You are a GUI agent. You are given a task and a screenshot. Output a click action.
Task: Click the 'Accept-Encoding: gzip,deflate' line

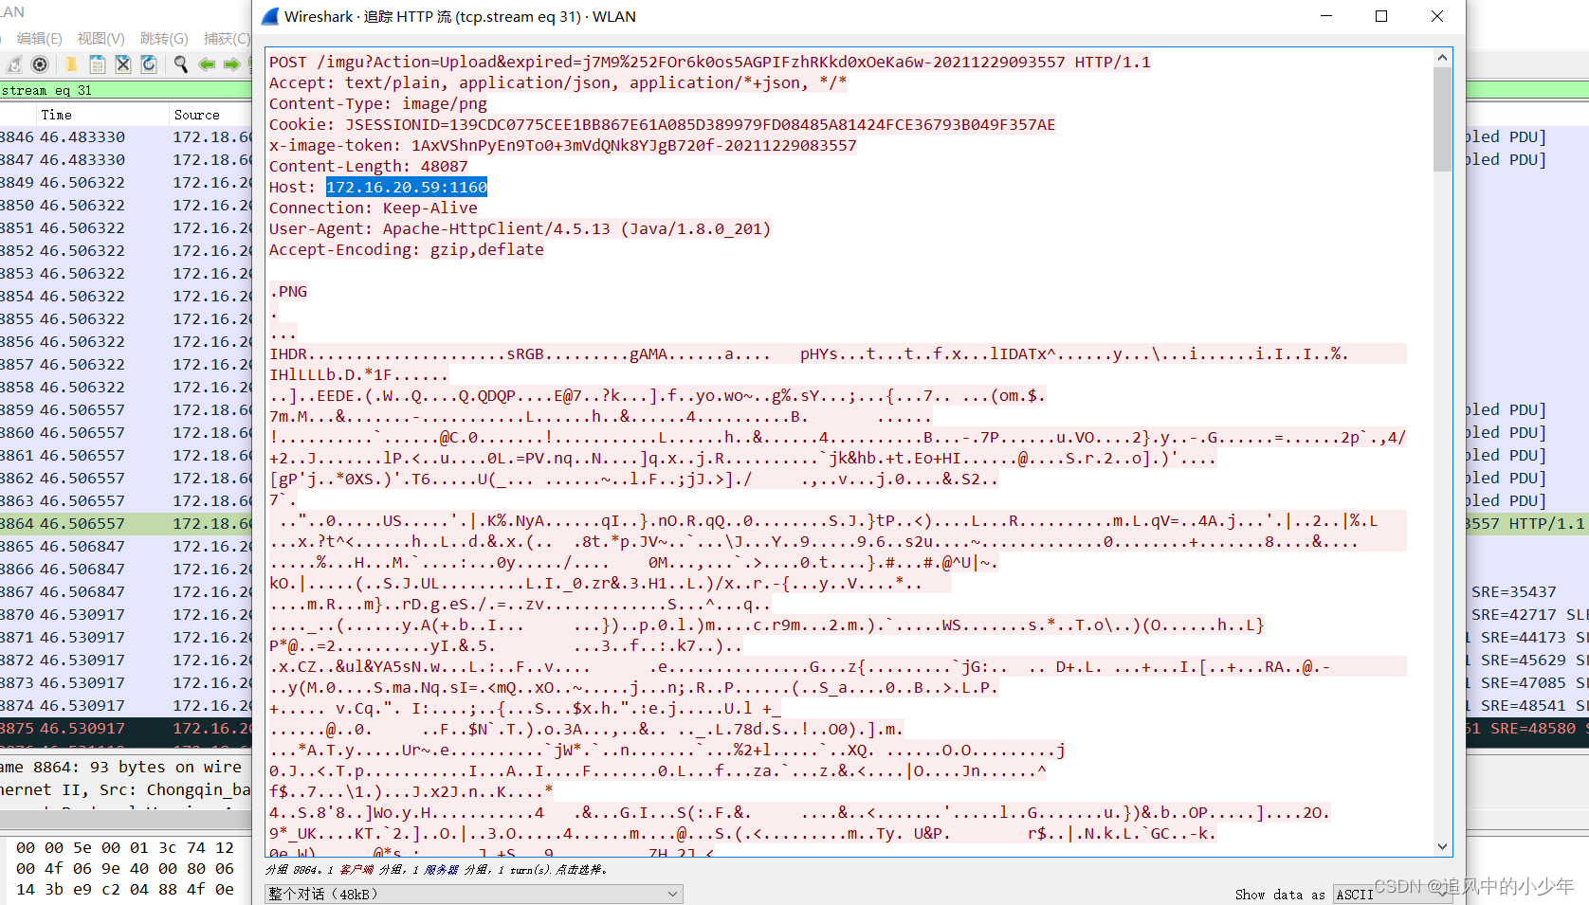click(407, 249)
